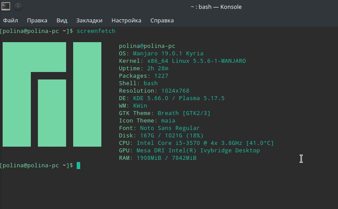Click the WM: KWin line
Image resolution: width=338 pixels, height=209 pixels.
coord(133,106)
